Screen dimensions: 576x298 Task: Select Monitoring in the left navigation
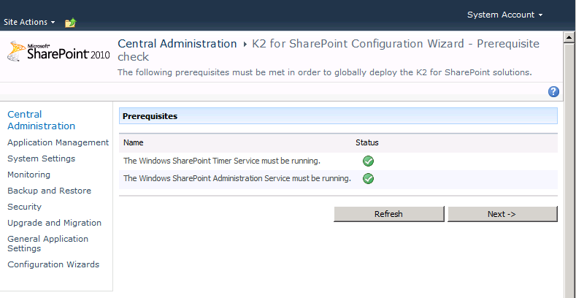(28, 175)
